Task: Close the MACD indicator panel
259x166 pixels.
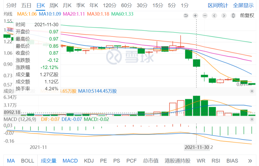Action: click(252, 119)
